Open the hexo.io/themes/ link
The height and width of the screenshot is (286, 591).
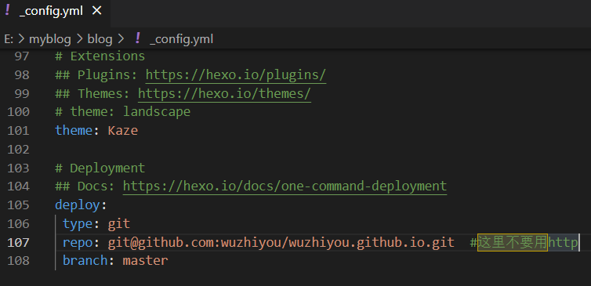pyautogui.click(x=224, y=93)
